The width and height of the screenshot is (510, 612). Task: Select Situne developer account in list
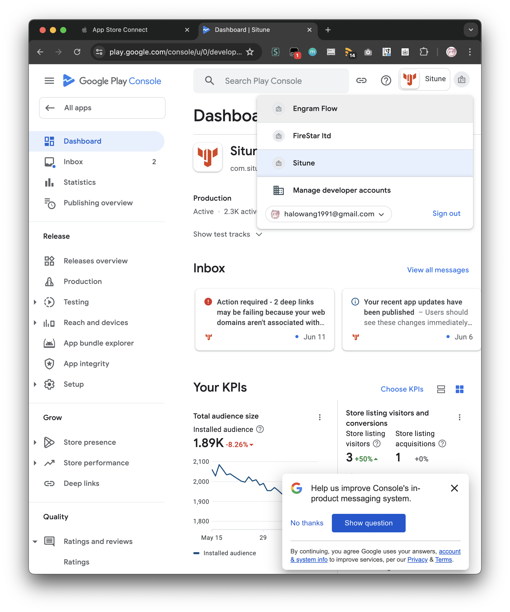click(x=365, y=163)
